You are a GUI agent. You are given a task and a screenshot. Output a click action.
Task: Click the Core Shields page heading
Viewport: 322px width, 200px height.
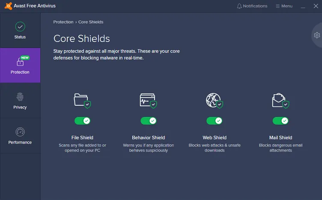[x=82, y=39]
